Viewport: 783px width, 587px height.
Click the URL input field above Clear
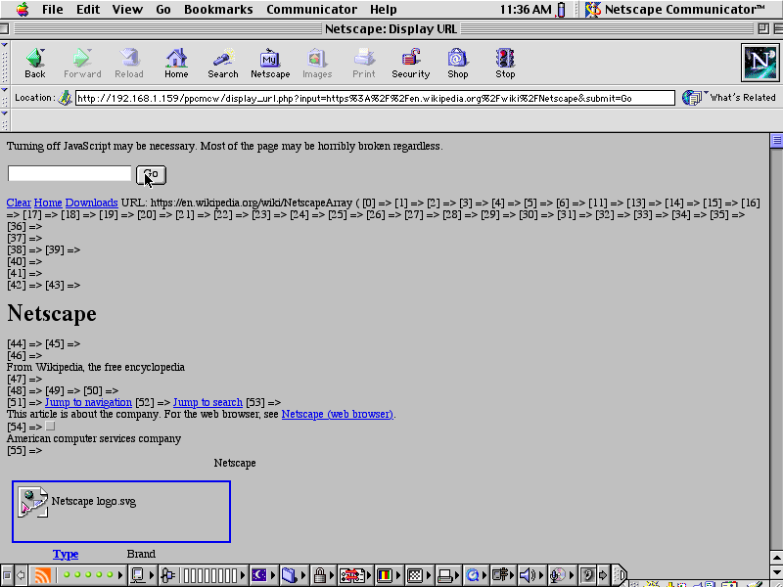[x=69, y=173]
